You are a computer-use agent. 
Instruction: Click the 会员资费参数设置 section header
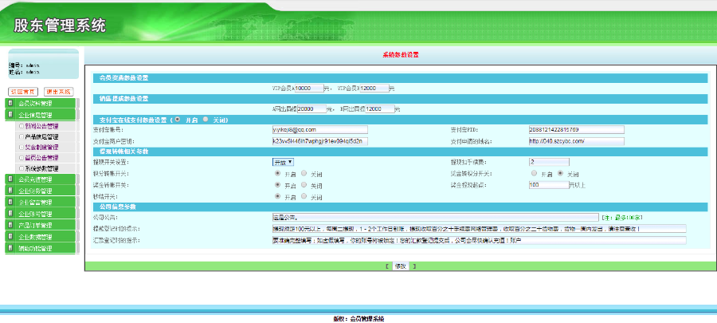(x=400, y=78)
